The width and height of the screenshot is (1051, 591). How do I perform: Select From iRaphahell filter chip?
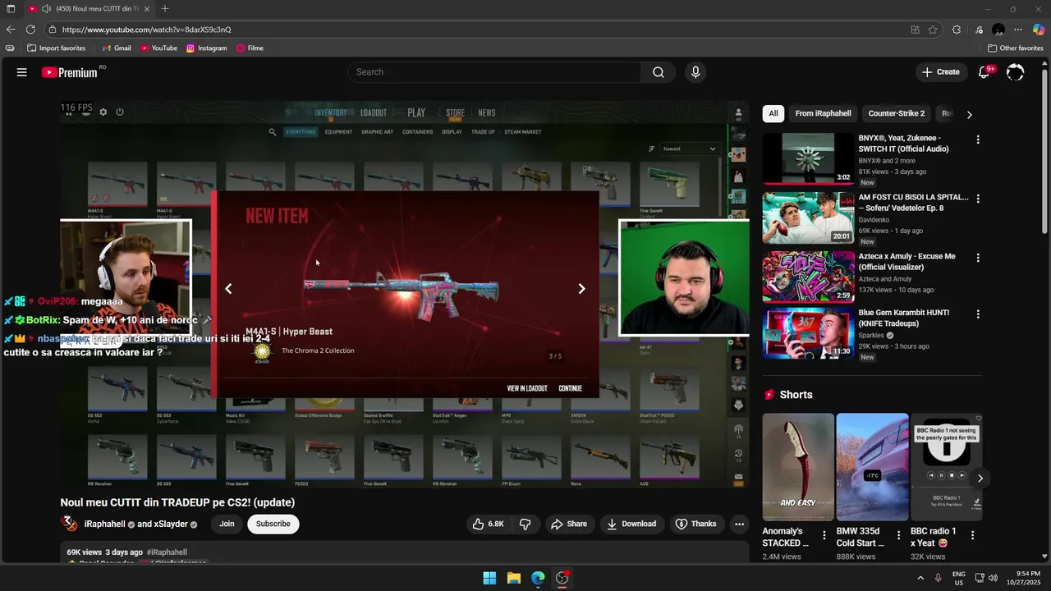(x=823, y=113)
